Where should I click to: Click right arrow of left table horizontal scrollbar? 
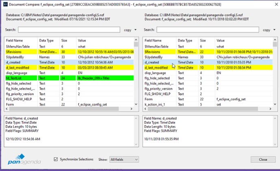[x=131, y=109]
